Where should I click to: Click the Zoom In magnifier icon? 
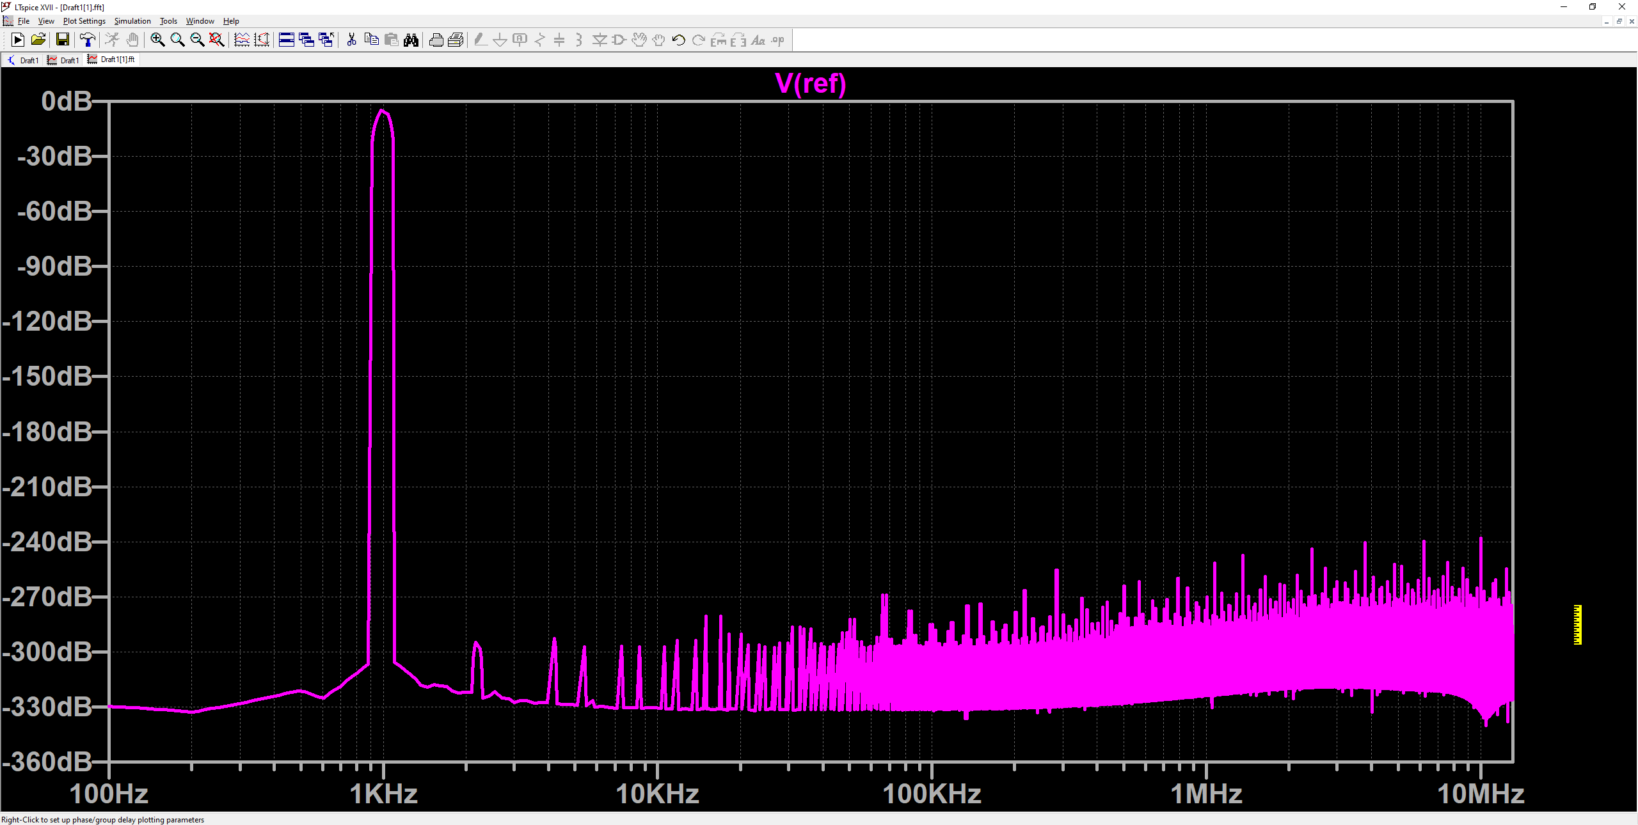(x=157, y=40)
